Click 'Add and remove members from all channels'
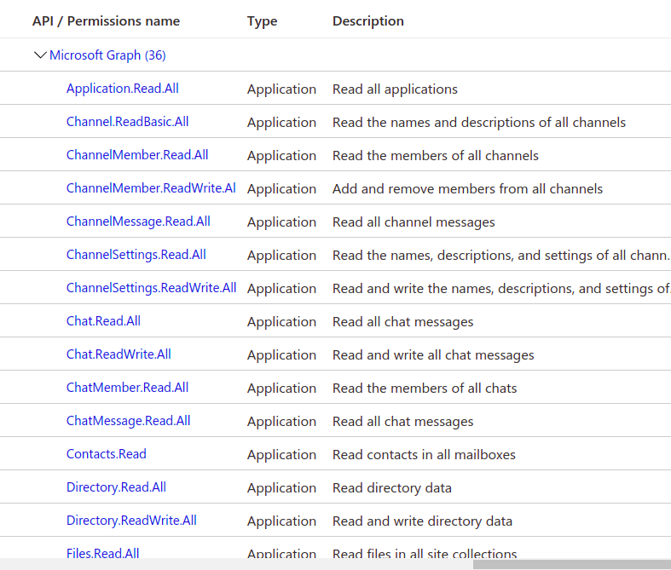The image size is (671, 570). pyautogui.click(x=467, y=189)
